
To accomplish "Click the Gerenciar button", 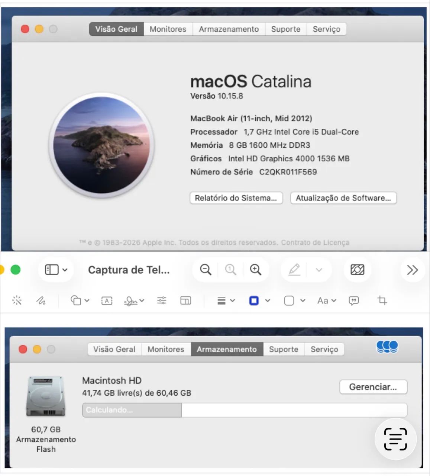I will 373,387.
